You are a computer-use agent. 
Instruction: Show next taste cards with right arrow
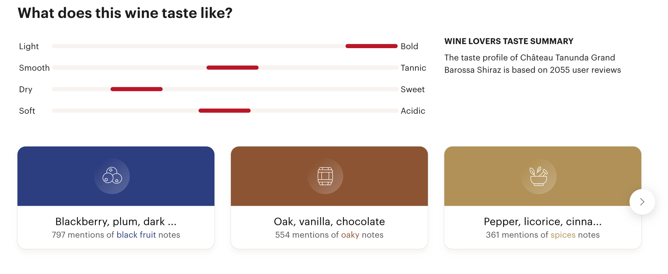[642, 202]
